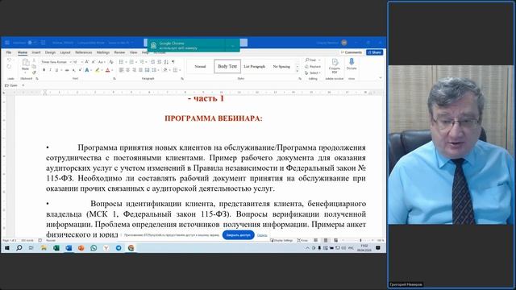Switch to the References tab
The width and height of the screenshot is (516, 290).
coord(84,52)
